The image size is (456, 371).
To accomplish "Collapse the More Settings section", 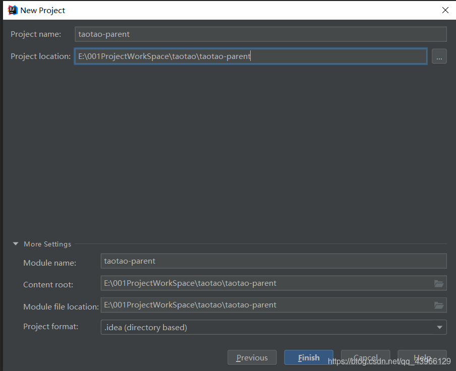I will tap(16, 244).
